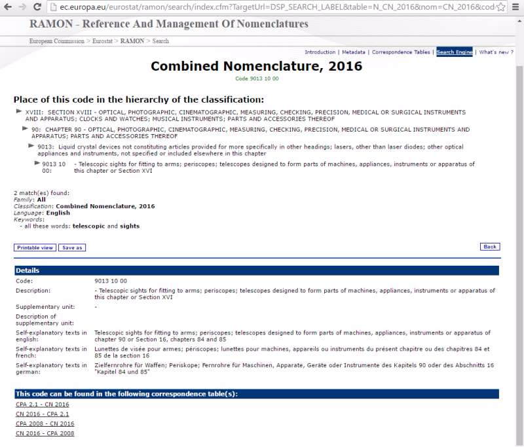Viewport: 524px width, 447px height.
Task: Open the Introduction menu link
Action: (x=320, y=52)
